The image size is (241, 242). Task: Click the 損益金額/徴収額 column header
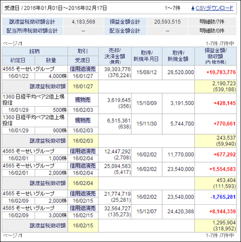[x=215, y=56]
